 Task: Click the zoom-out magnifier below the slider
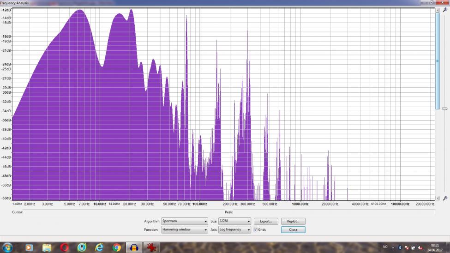click(x=444, y=198)
